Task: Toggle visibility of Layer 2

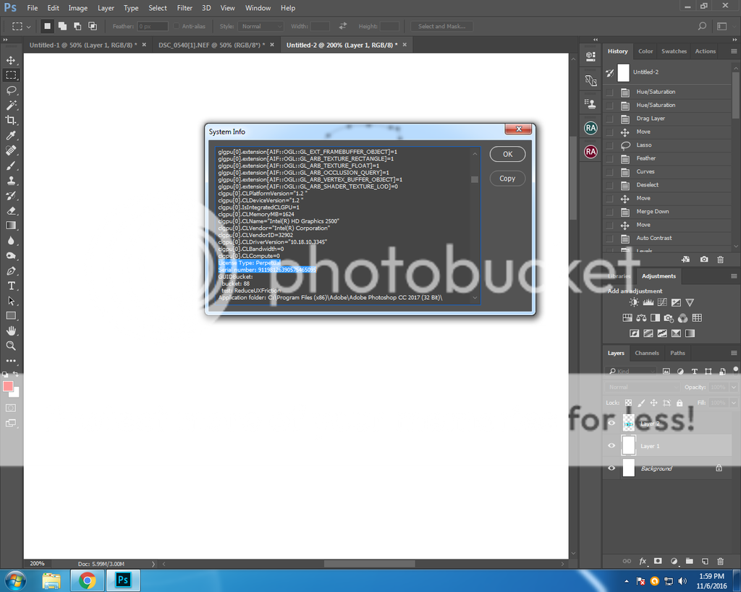Action: click(611, 423)
